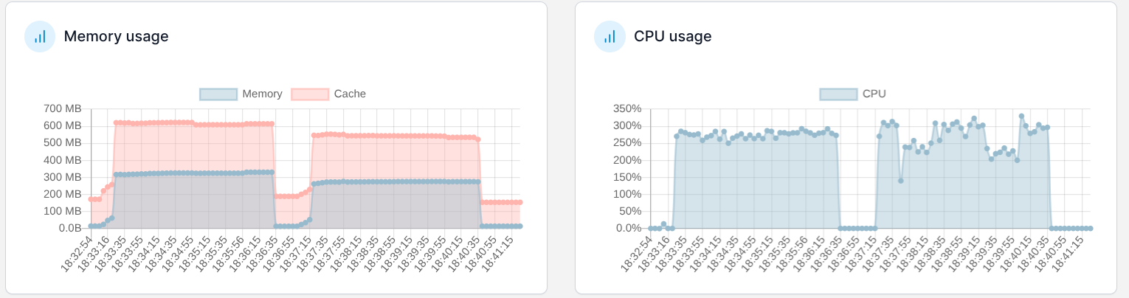Click the CPU dip data point near 140%

[x=901, y=181]
